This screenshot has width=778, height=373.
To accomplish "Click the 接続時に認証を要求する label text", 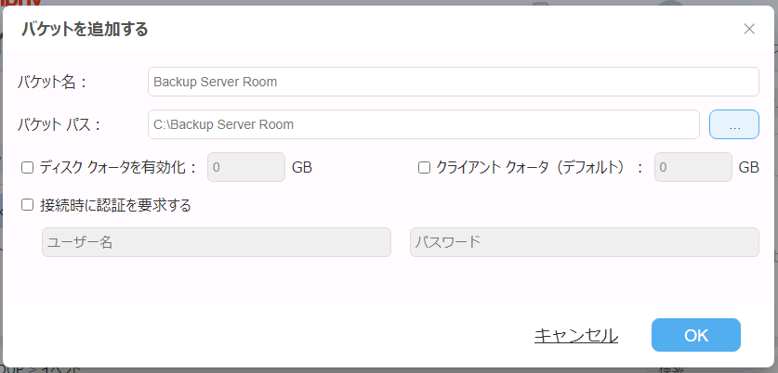I will 115,205.
